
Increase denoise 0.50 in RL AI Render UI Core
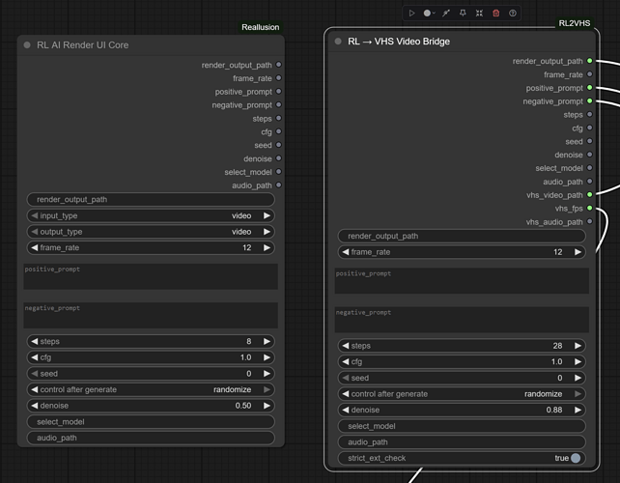(x=267, y=406)
